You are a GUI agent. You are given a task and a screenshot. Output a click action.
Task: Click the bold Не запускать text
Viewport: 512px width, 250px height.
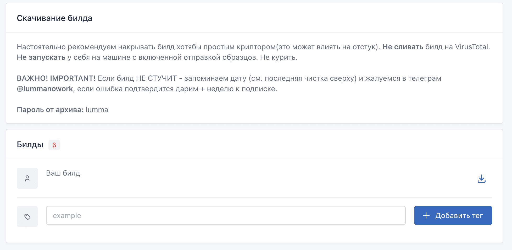(41, 57)
